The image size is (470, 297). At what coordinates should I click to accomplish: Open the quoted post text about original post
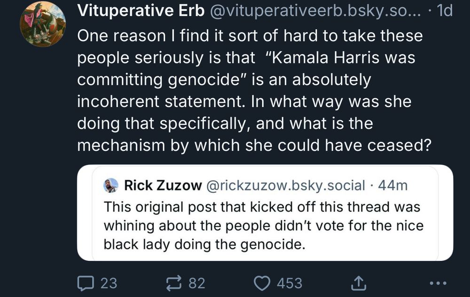coord(263,225)
